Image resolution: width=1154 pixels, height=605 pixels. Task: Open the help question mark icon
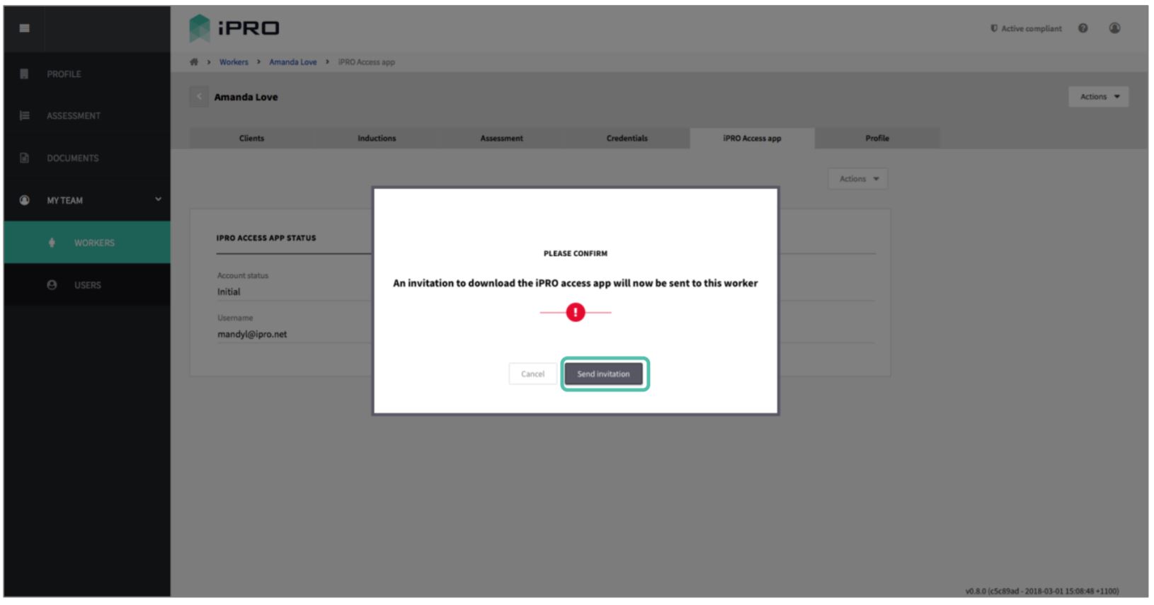click(x=1083, y=28)
